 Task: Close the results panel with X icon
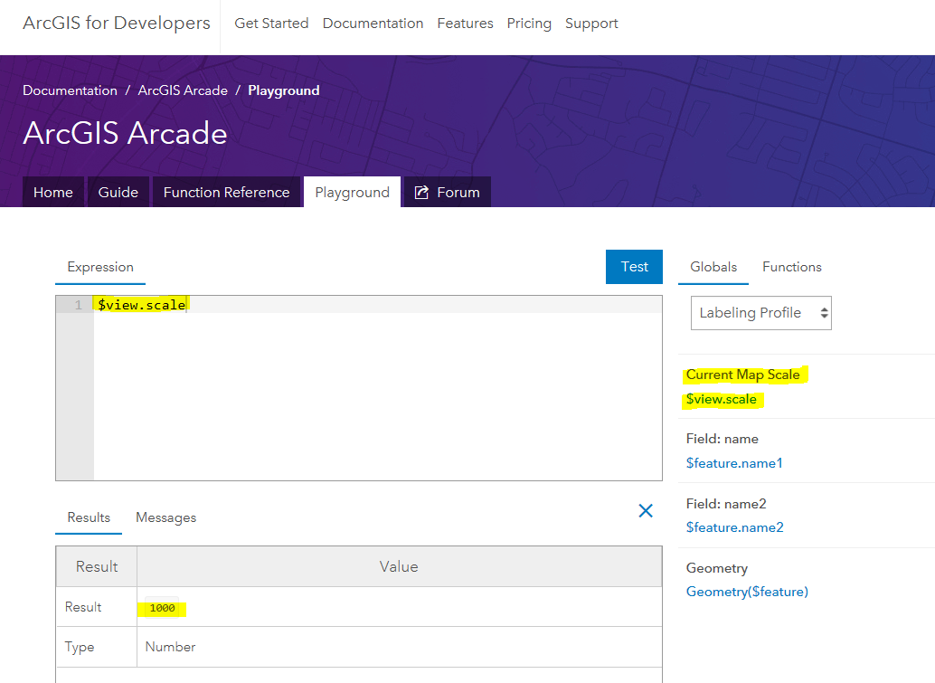click(646, 510)
